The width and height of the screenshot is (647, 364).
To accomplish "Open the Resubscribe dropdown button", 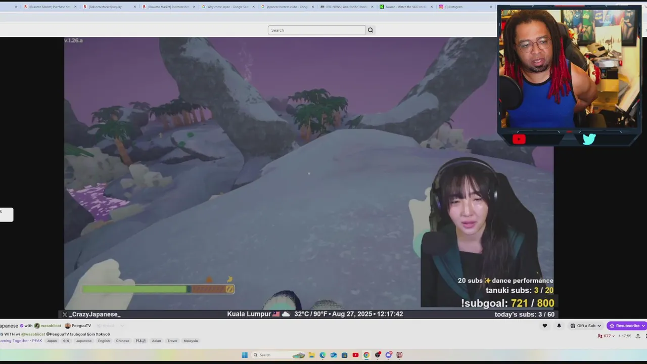I will (x=627, y=326).
